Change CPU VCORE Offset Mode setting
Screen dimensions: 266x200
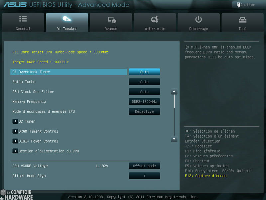[144, 166]
